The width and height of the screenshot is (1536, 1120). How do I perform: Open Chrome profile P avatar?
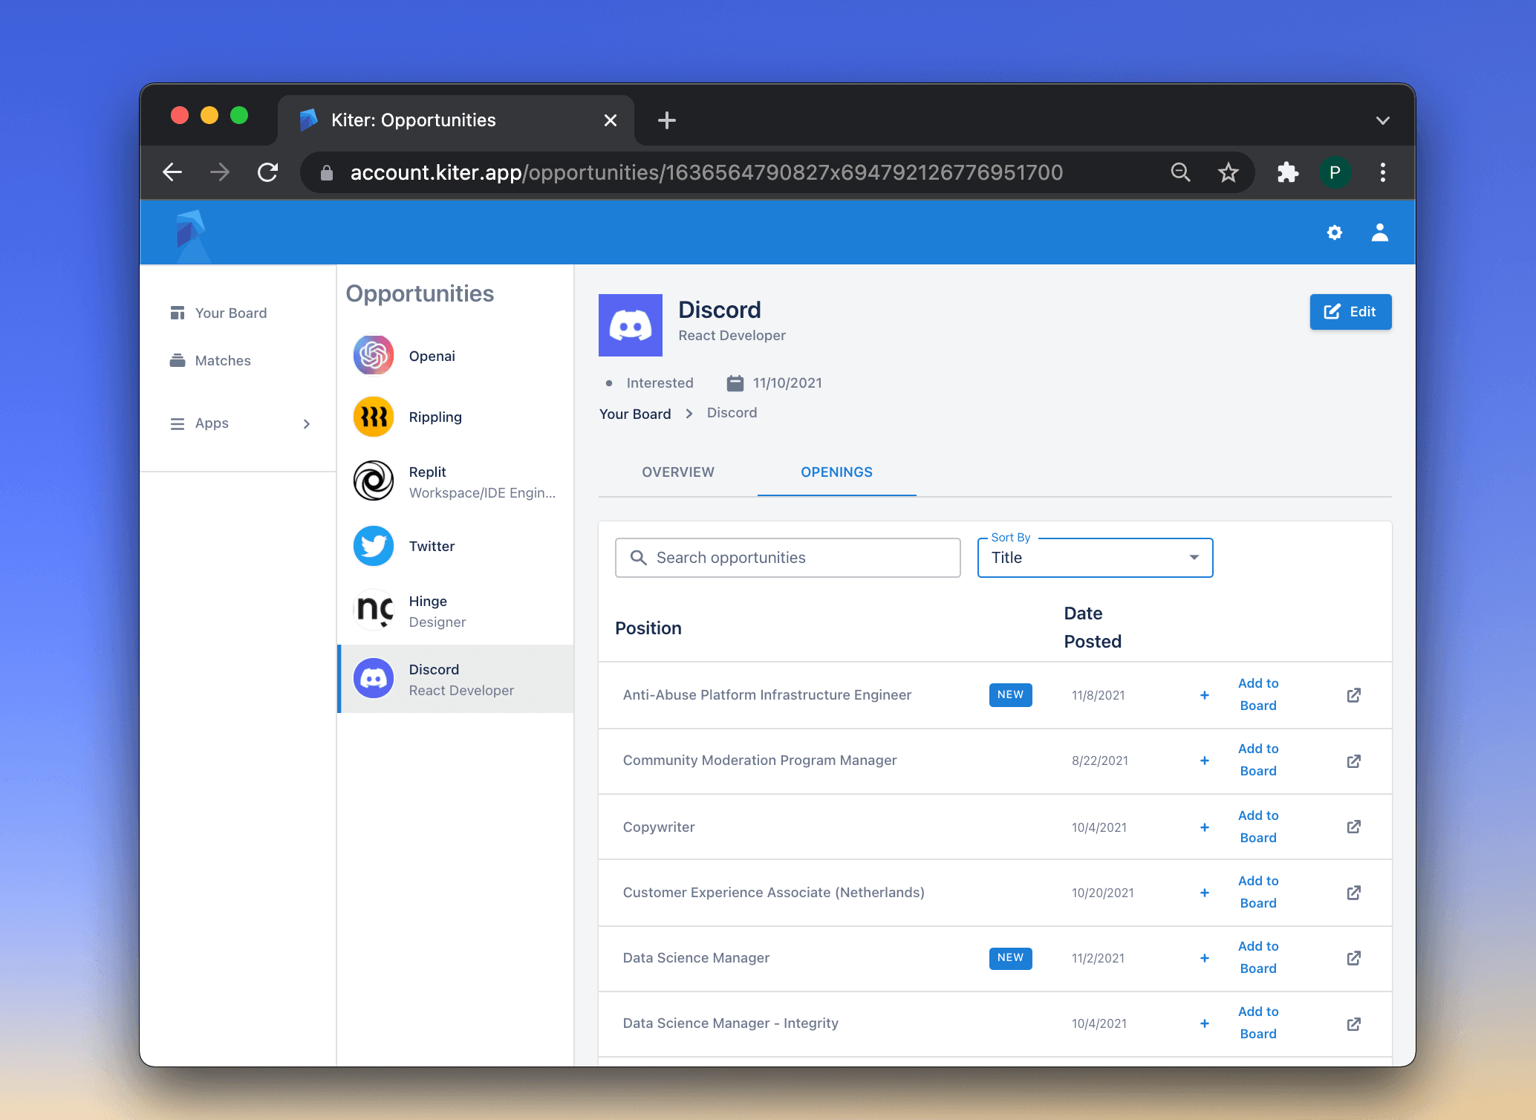(1335, 172)
